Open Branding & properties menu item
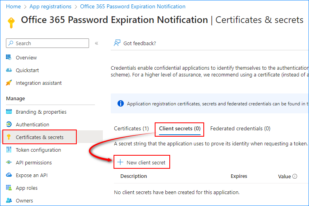Image resolution: width=309 pixels, height=206 pixels. point(41,112)
